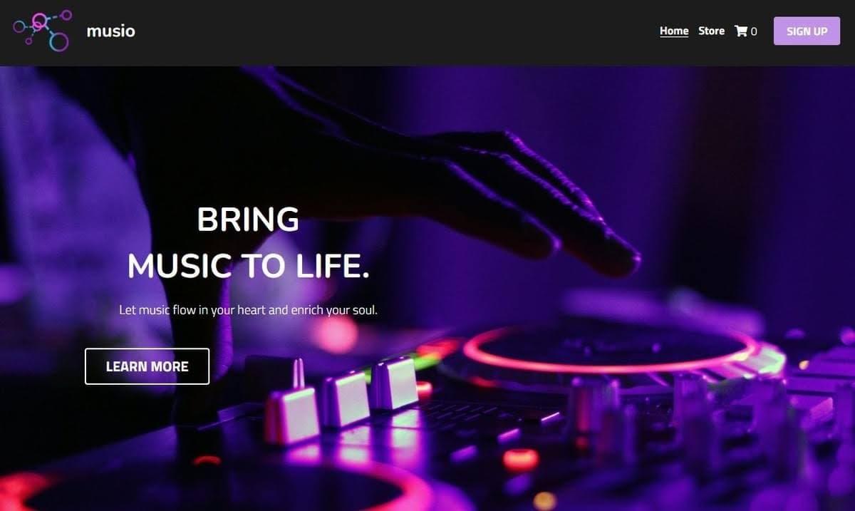Click the large blue circle in logo
This screenshot has width=855, height=511.
(59, 42)
